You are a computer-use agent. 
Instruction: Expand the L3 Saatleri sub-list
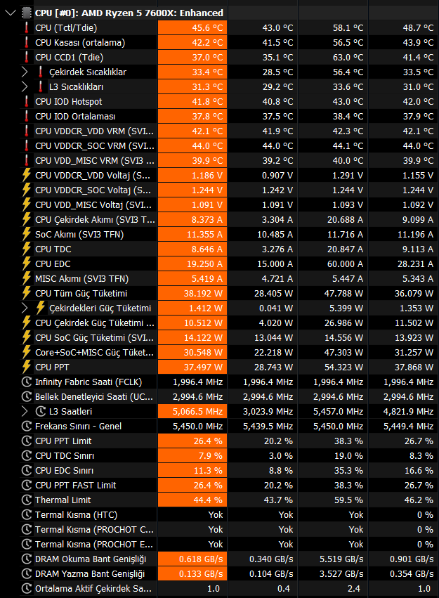[x=25, y=412]
